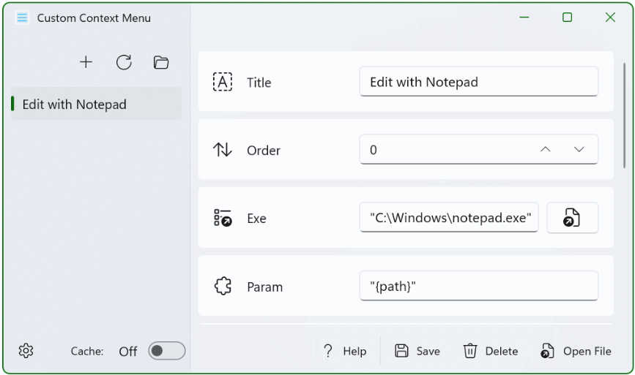Click the 'Order' label
The width and height of the screenshot is (635, 375).
(x=264, y=151)
